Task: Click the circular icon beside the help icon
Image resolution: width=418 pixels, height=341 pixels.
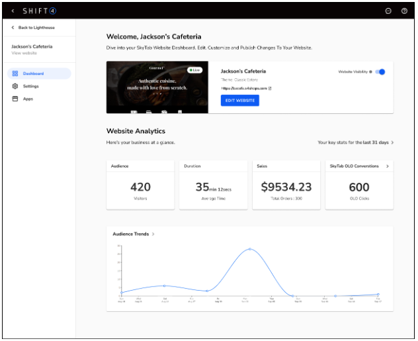Action: pyautogui.click(x=388, y=11)
